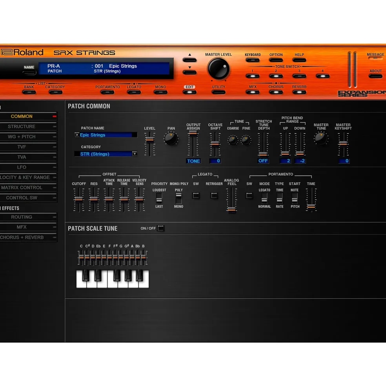Adjust the Fine tune knob

[246, 140]
